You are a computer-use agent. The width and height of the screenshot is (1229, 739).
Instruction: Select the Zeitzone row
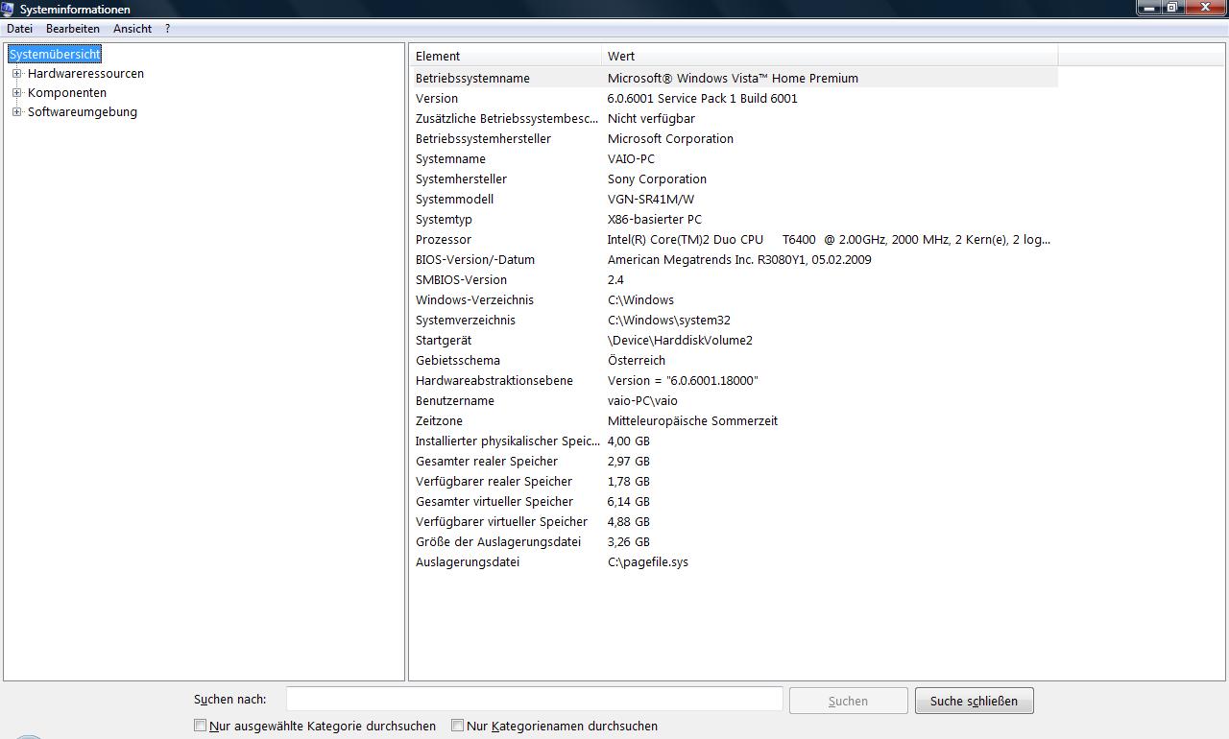(734, 421)
